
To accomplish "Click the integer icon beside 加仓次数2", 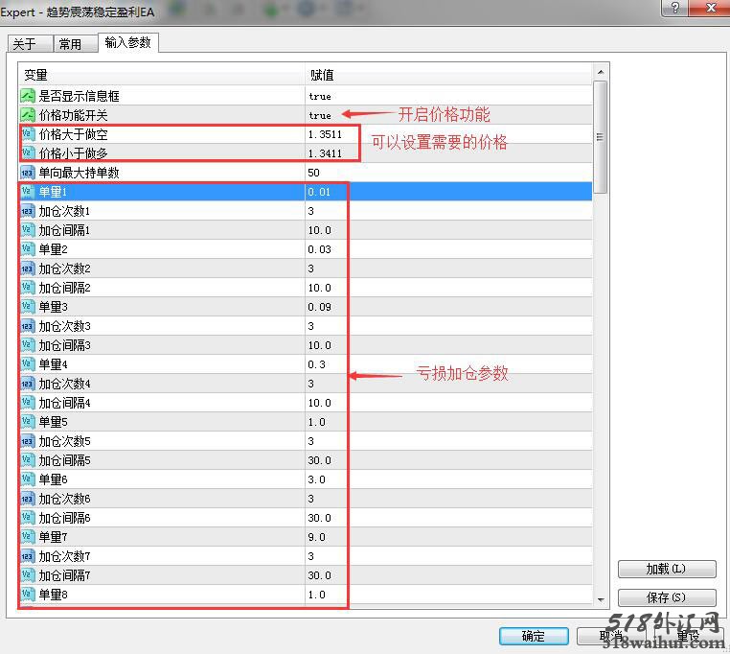I will pyautogui.click(x=28, y=269).
